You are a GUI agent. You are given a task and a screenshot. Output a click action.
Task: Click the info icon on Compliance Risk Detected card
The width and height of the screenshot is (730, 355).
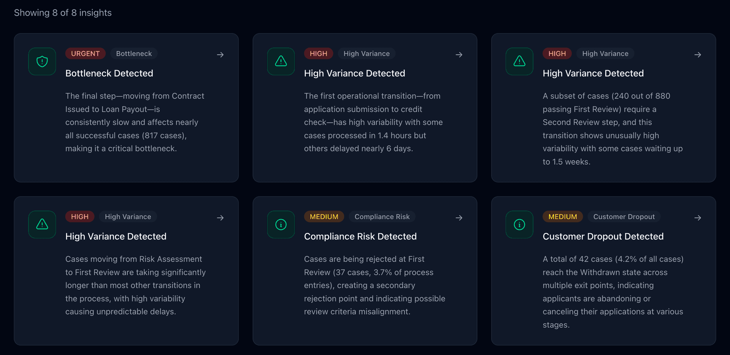tap(281, 224)
